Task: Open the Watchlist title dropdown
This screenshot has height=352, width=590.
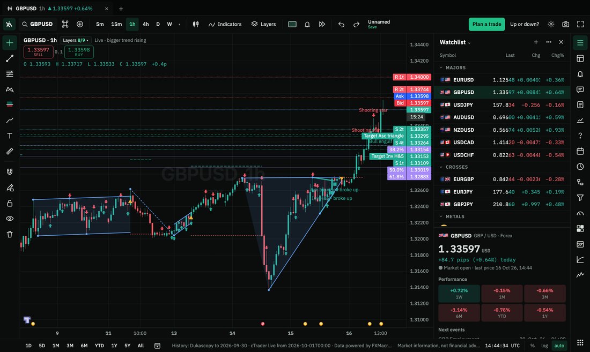Action: pos(455,42)
